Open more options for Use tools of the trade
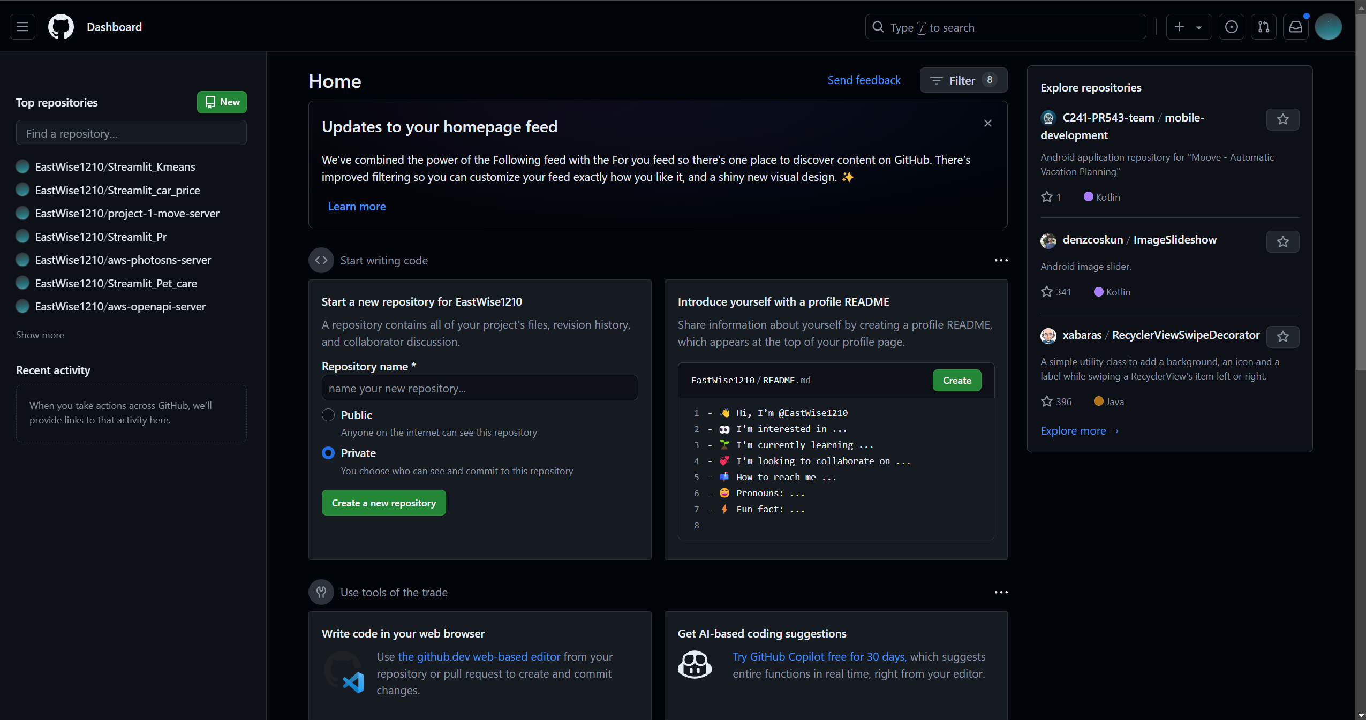Screen dimensions: 1366x720 pyautogui.click(x=1001, y=592)
